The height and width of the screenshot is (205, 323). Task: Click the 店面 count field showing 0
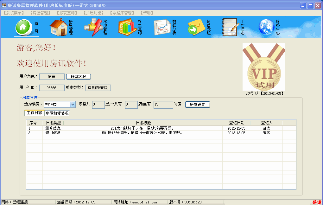(131, 105)
